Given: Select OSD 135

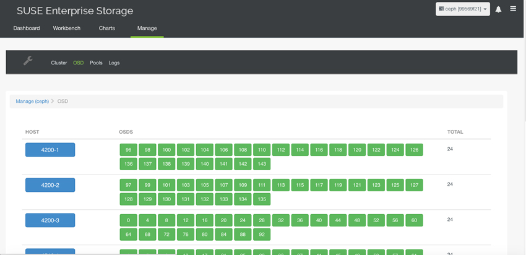Looking at the screenshot, I should [x=262, y=199].
